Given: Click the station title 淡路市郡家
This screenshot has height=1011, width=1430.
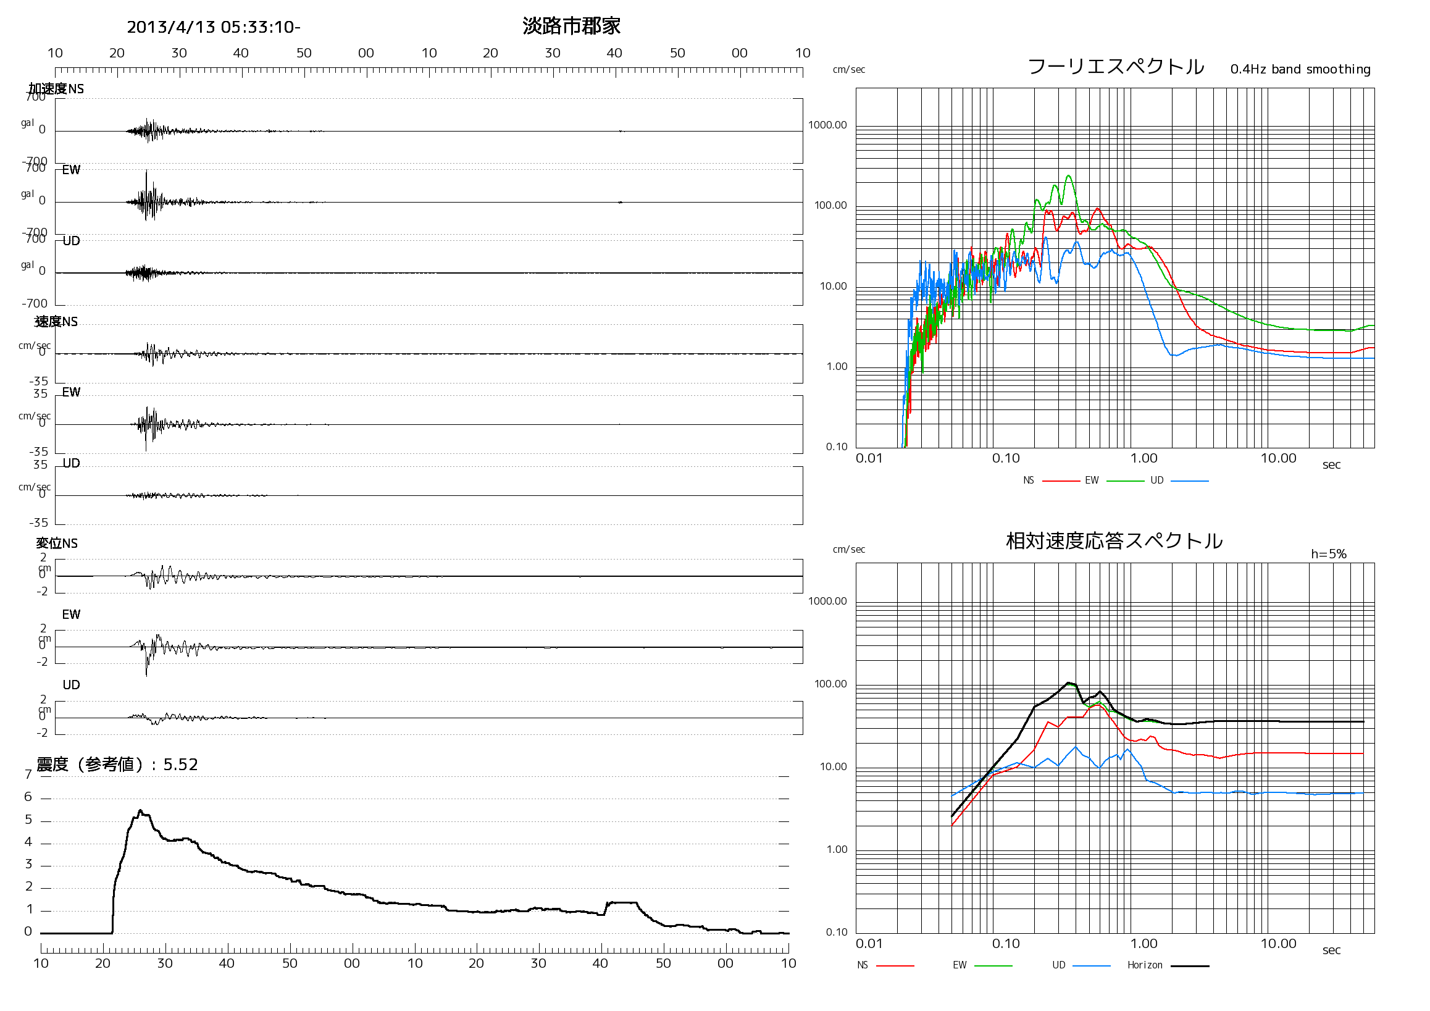Looking at the screenshot, I should coord(571,26).
